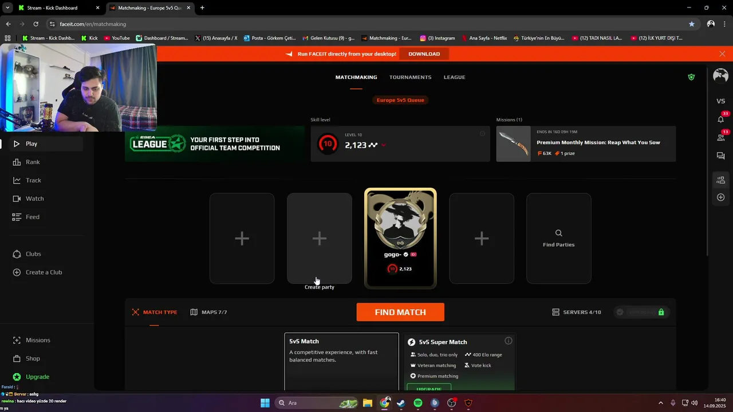733x412 pixels.
Task: Open the browser apps grid icon
Action: coord(7,38)
